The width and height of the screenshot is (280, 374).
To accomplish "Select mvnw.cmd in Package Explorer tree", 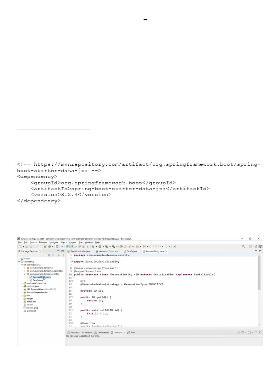I will (x=31, y=308).
